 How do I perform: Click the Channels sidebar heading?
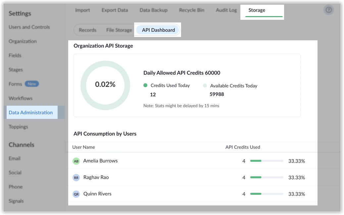click(x=22, y=145)
